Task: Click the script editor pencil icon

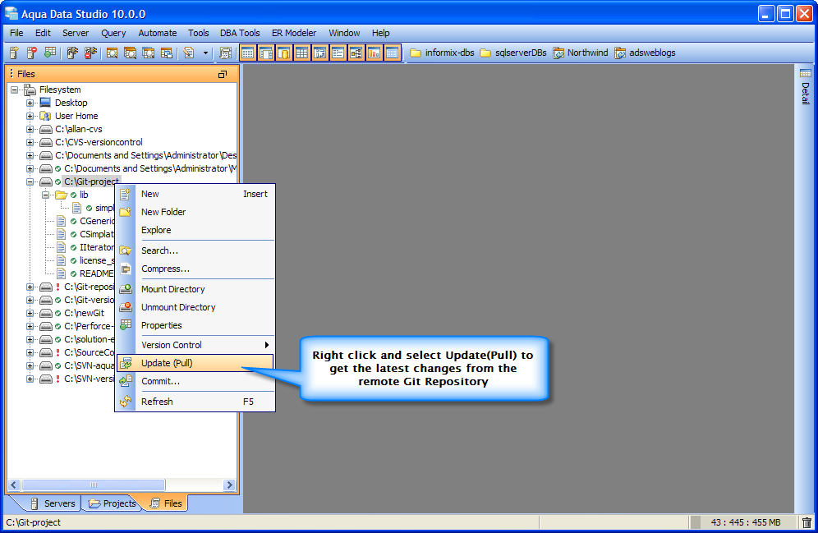Action: pos(189,53)
